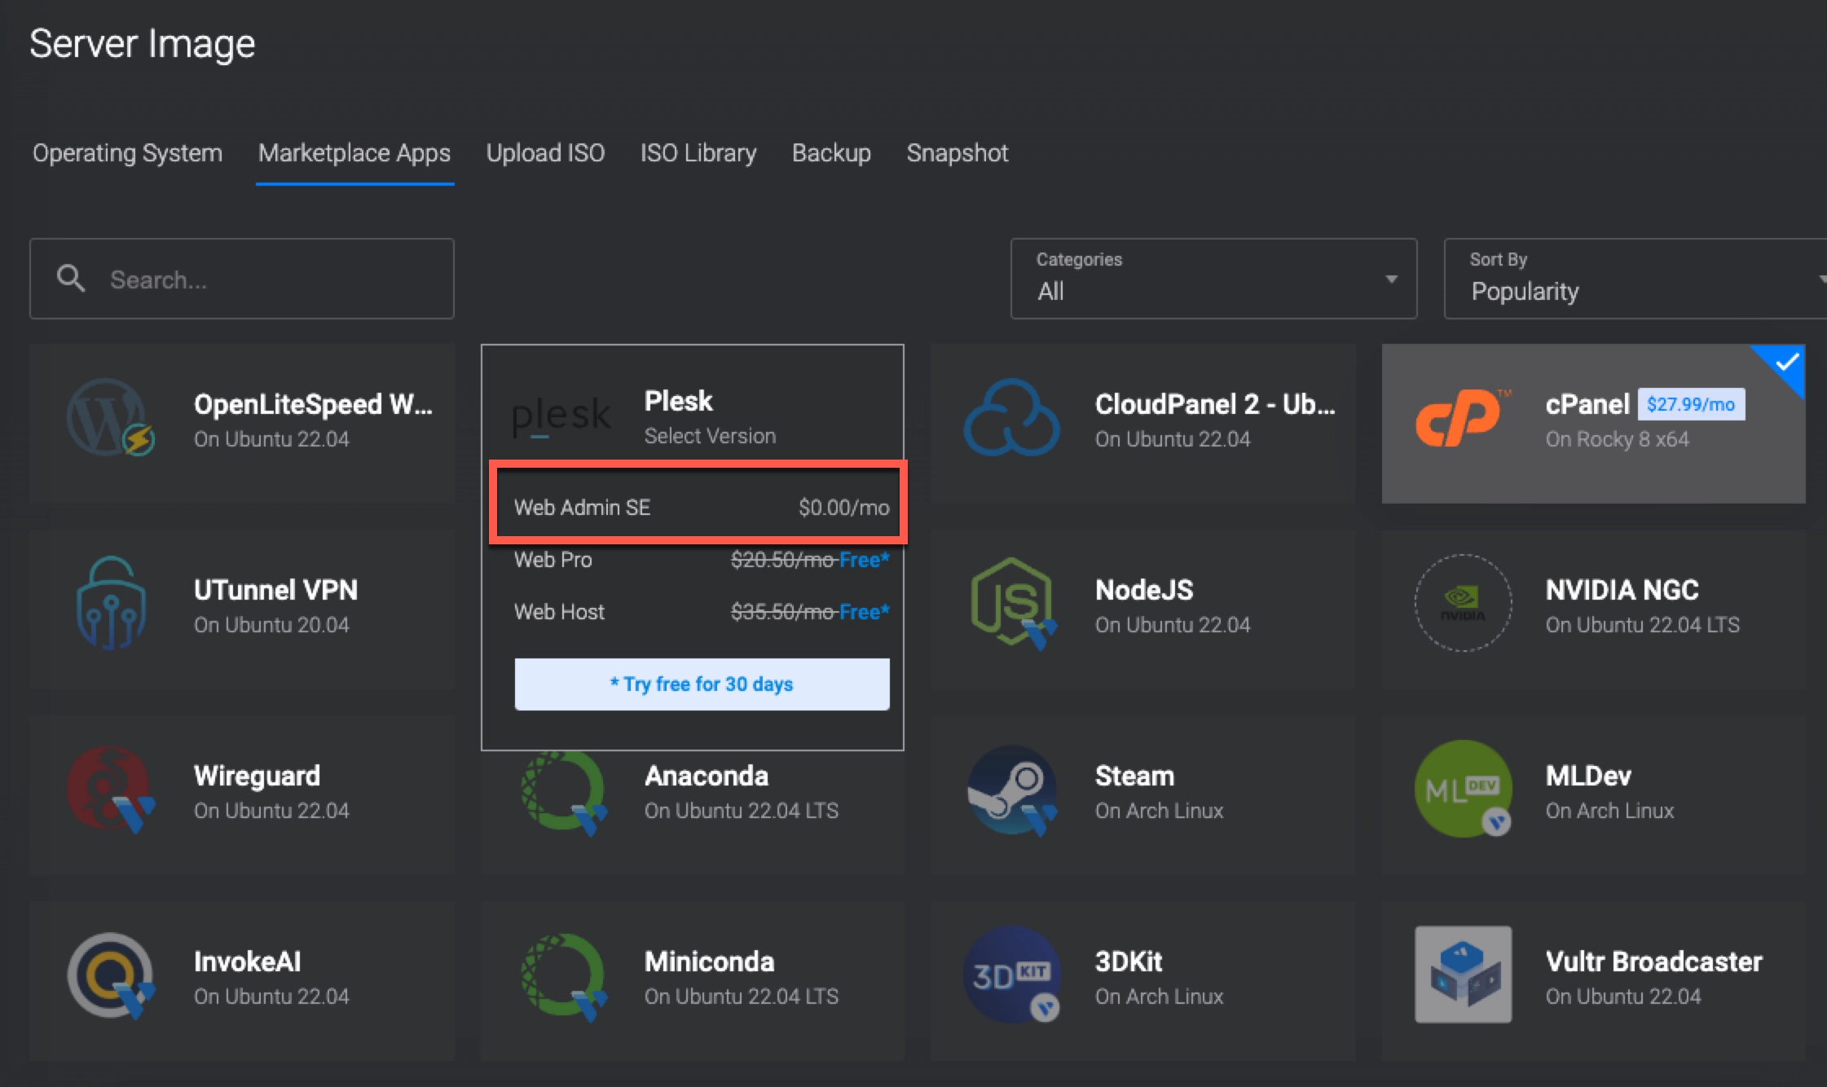1827x1087 pixels.
Task: Click the InvokeAI ring logo
Action: click(111, 975)
